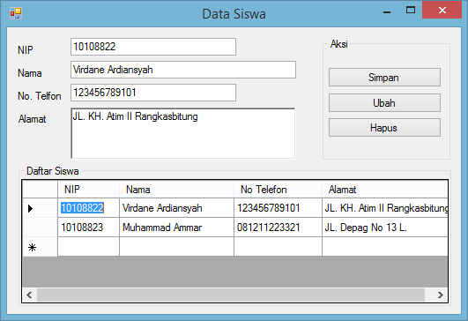The width and height of the screenshot is (468, 321).
Task: Click the Simpan button
Action: (384, 78)
